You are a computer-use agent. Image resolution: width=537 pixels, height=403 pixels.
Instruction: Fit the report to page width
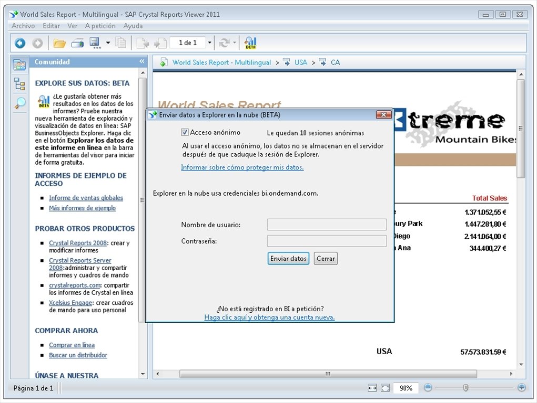pos(372,388)
